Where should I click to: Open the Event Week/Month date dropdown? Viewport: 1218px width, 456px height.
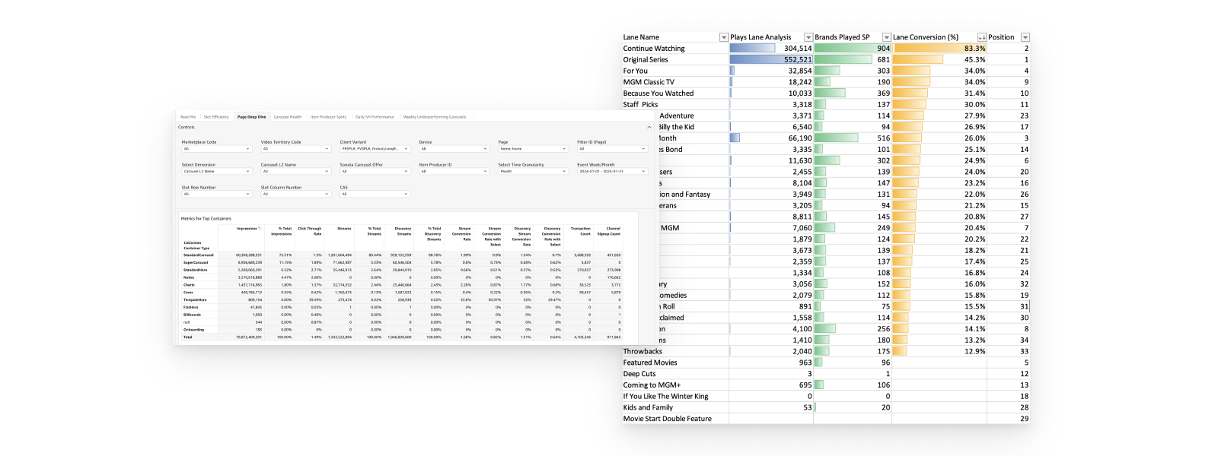coord(612,172)
